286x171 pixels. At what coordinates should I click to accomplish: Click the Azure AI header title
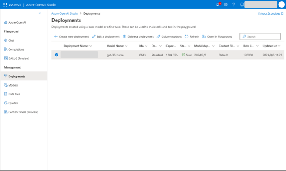coord(15,5)
